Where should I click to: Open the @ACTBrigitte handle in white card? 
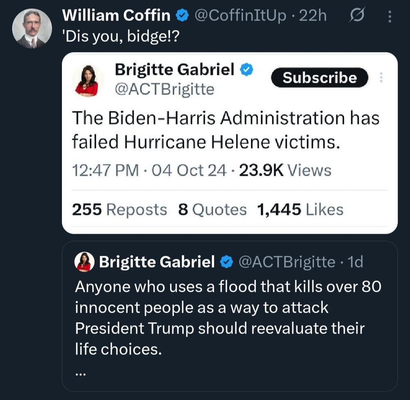click(164, 89)
